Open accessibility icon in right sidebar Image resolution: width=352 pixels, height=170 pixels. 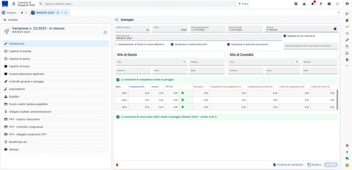[x=347, y=152]
